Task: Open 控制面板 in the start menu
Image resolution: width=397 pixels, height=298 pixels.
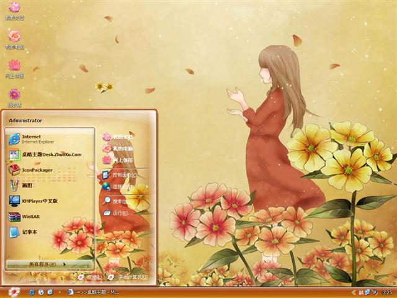Action: coord(123,174)
